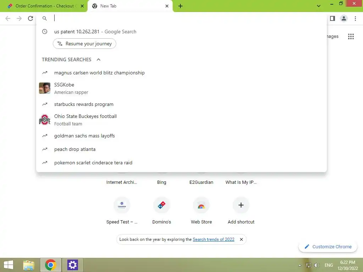Click the Customize Chrome button
363x272 pixels.
coord(328,246)
